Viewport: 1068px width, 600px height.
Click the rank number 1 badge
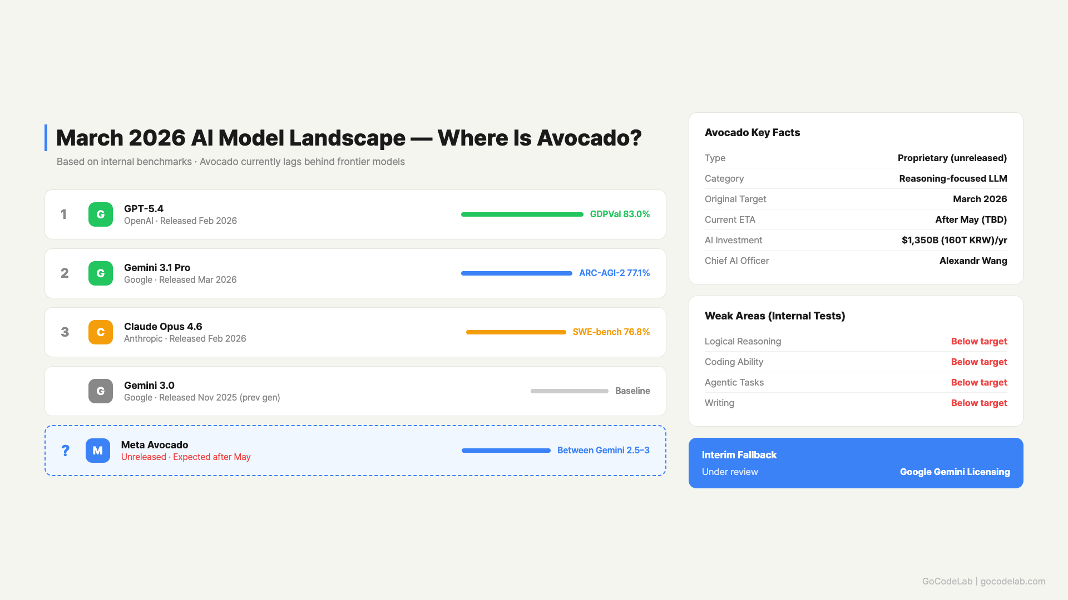tap(64, 214)
